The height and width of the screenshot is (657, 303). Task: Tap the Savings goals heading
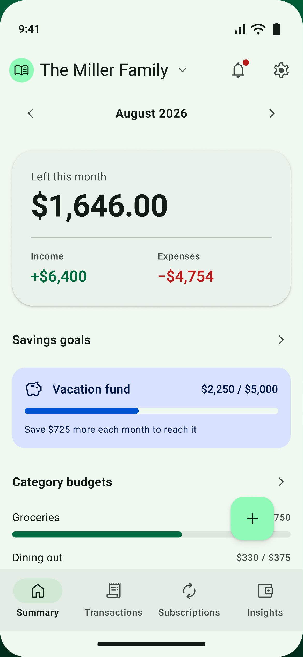[x=52, y=340]
